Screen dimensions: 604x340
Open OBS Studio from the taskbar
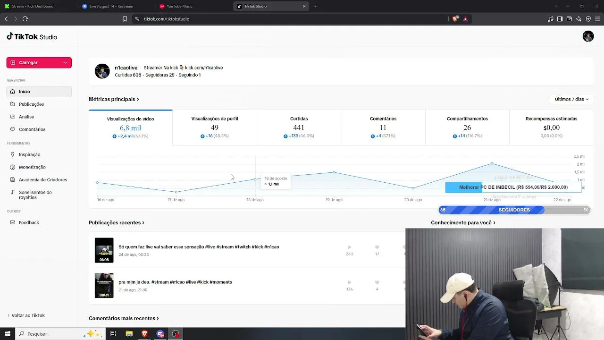click(176, 334)
